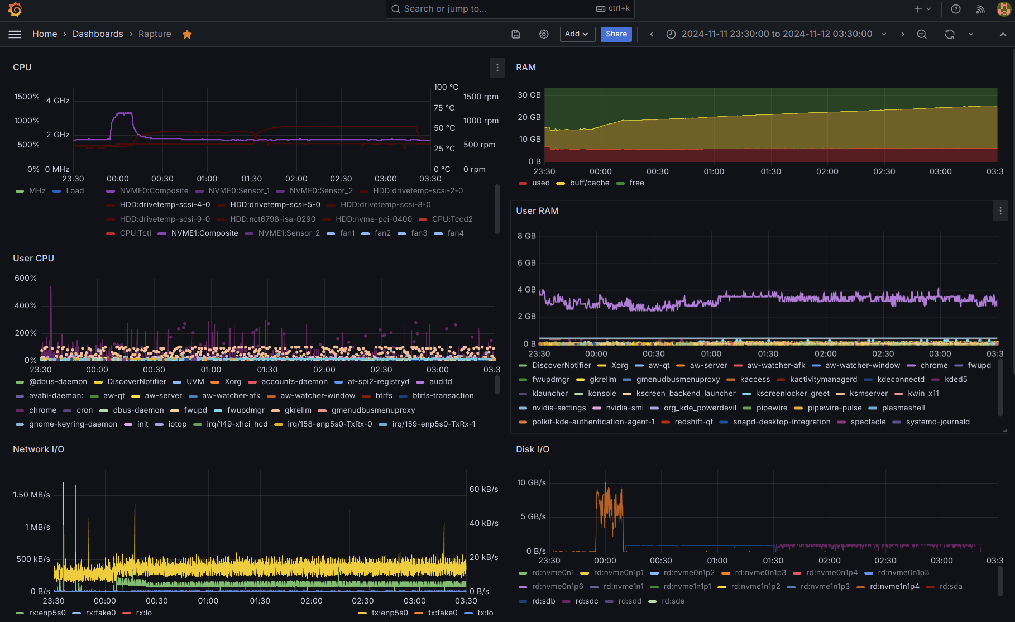The height and width of the screenshot is (622, 1015).
Task: Open the User RAM panel menu
Action: pos(1000,211)
